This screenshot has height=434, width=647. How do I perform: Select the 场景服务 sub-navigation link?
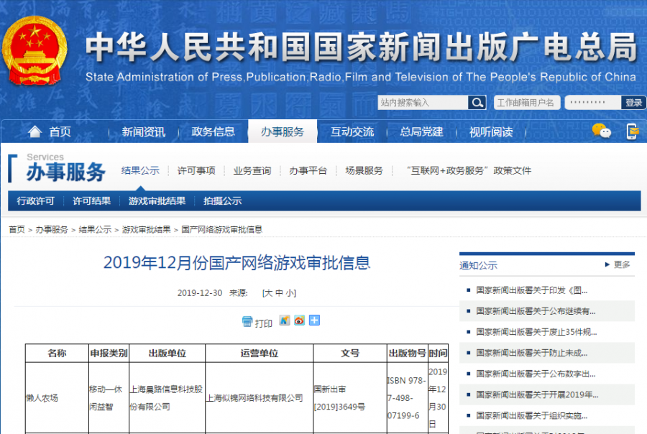coord(364,170)
